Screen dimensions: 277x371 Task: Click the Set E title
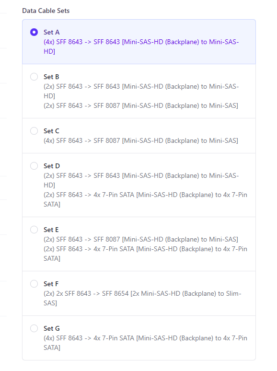tap(51, 230)
